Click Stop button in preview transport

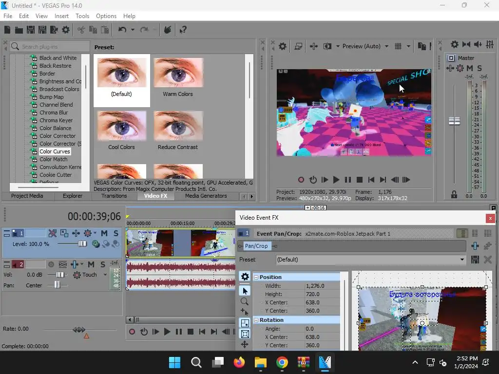pos(359,180)
